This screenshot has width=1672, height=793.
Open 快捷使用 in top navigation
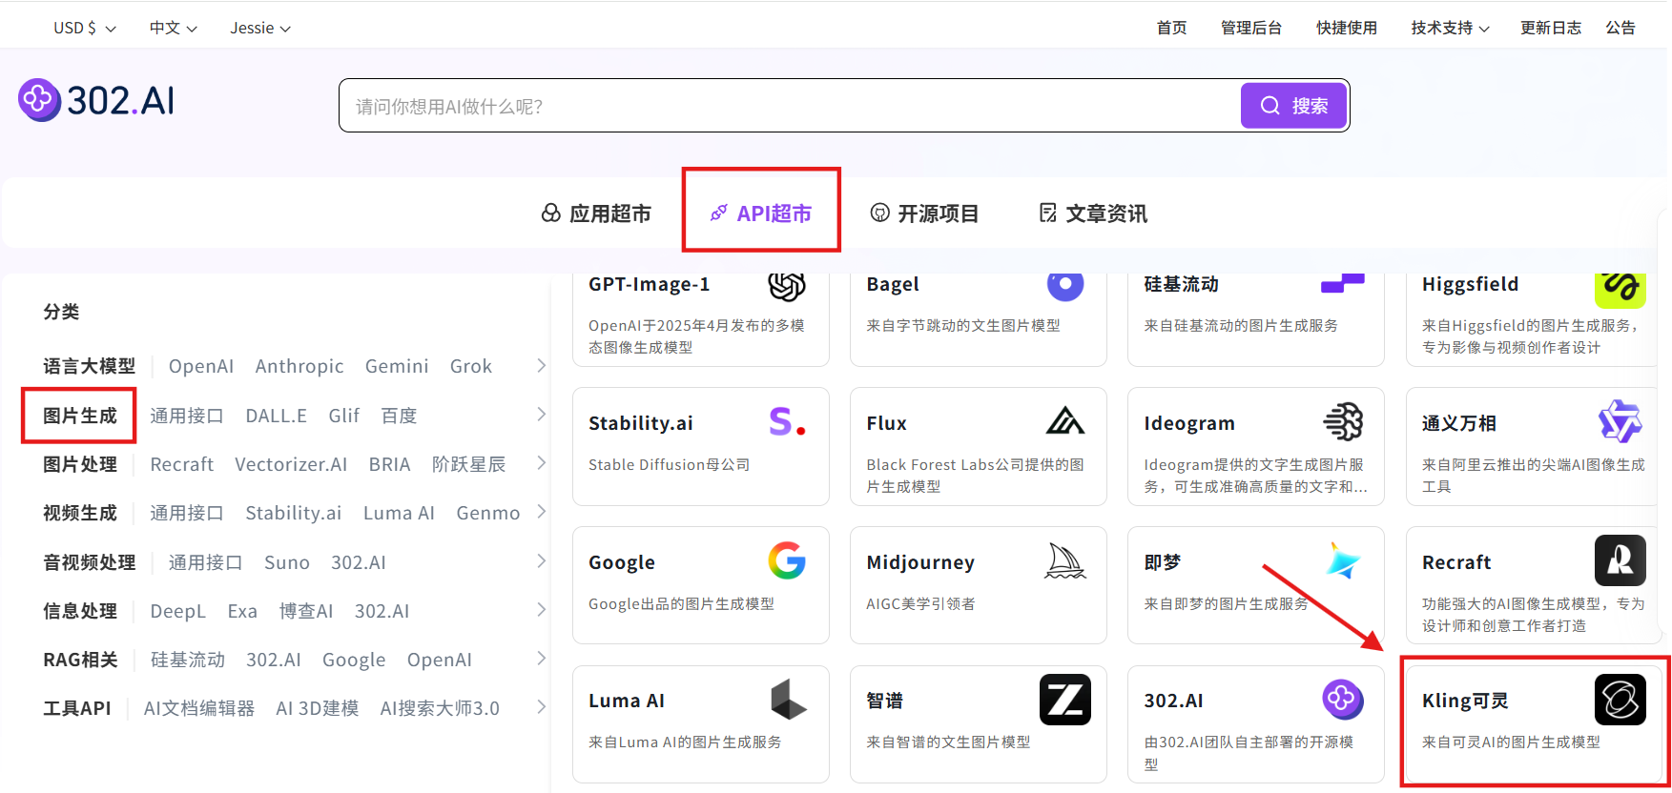tap(1347, 28)
